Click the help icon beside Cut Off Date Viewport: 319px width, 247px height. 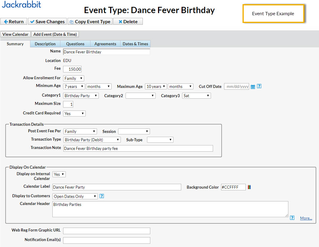259,86
